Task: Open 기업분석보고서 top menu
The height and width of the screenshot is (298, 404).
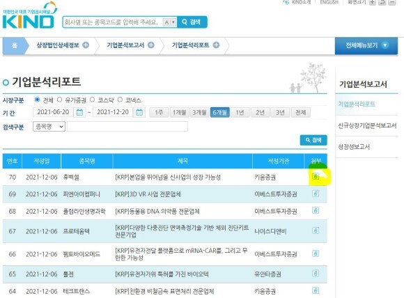Action: (125, 45)
